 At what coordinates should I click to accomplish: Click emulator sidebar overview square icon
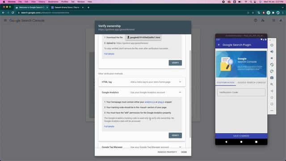tap(272, 104)
